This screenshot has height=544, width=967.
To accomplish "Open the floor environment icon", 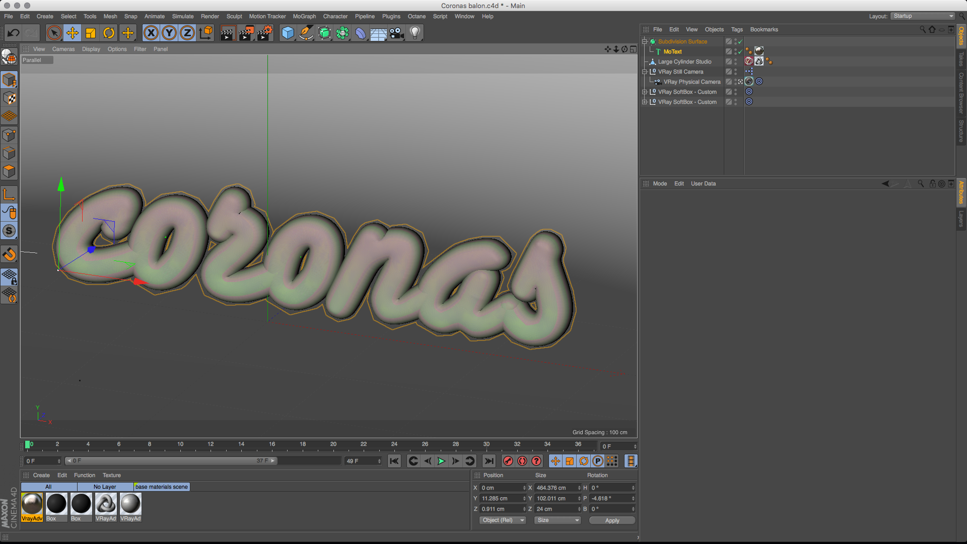I will click(x=379, y=33).
